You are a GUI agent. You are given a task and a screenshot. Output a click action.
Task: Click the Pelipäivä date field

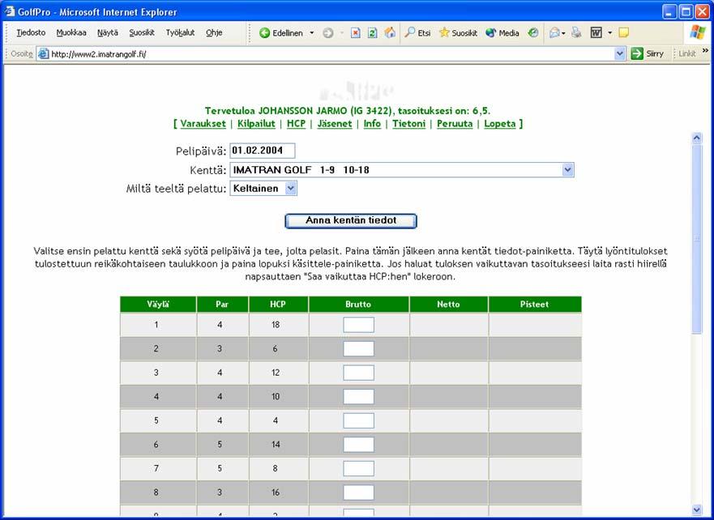pyautogui.click(x=263, y=151)
